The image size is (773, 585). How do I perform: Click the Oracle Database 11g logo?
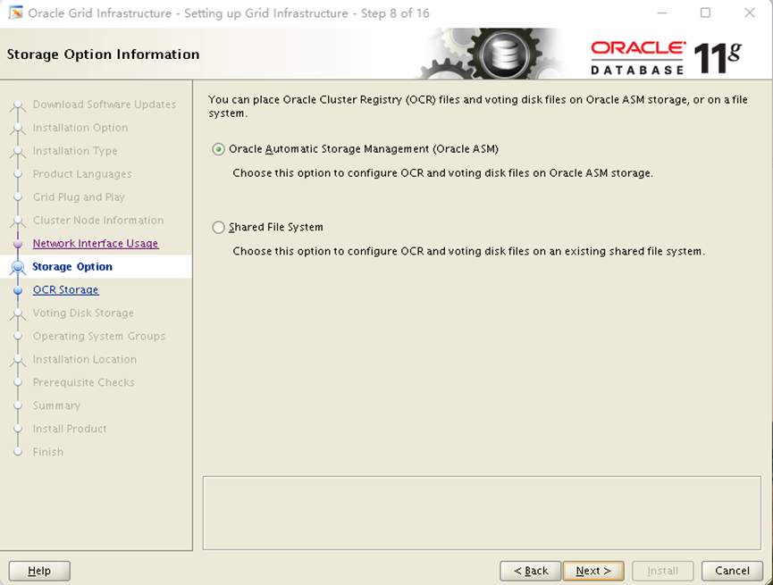click(x=666, y=58)
